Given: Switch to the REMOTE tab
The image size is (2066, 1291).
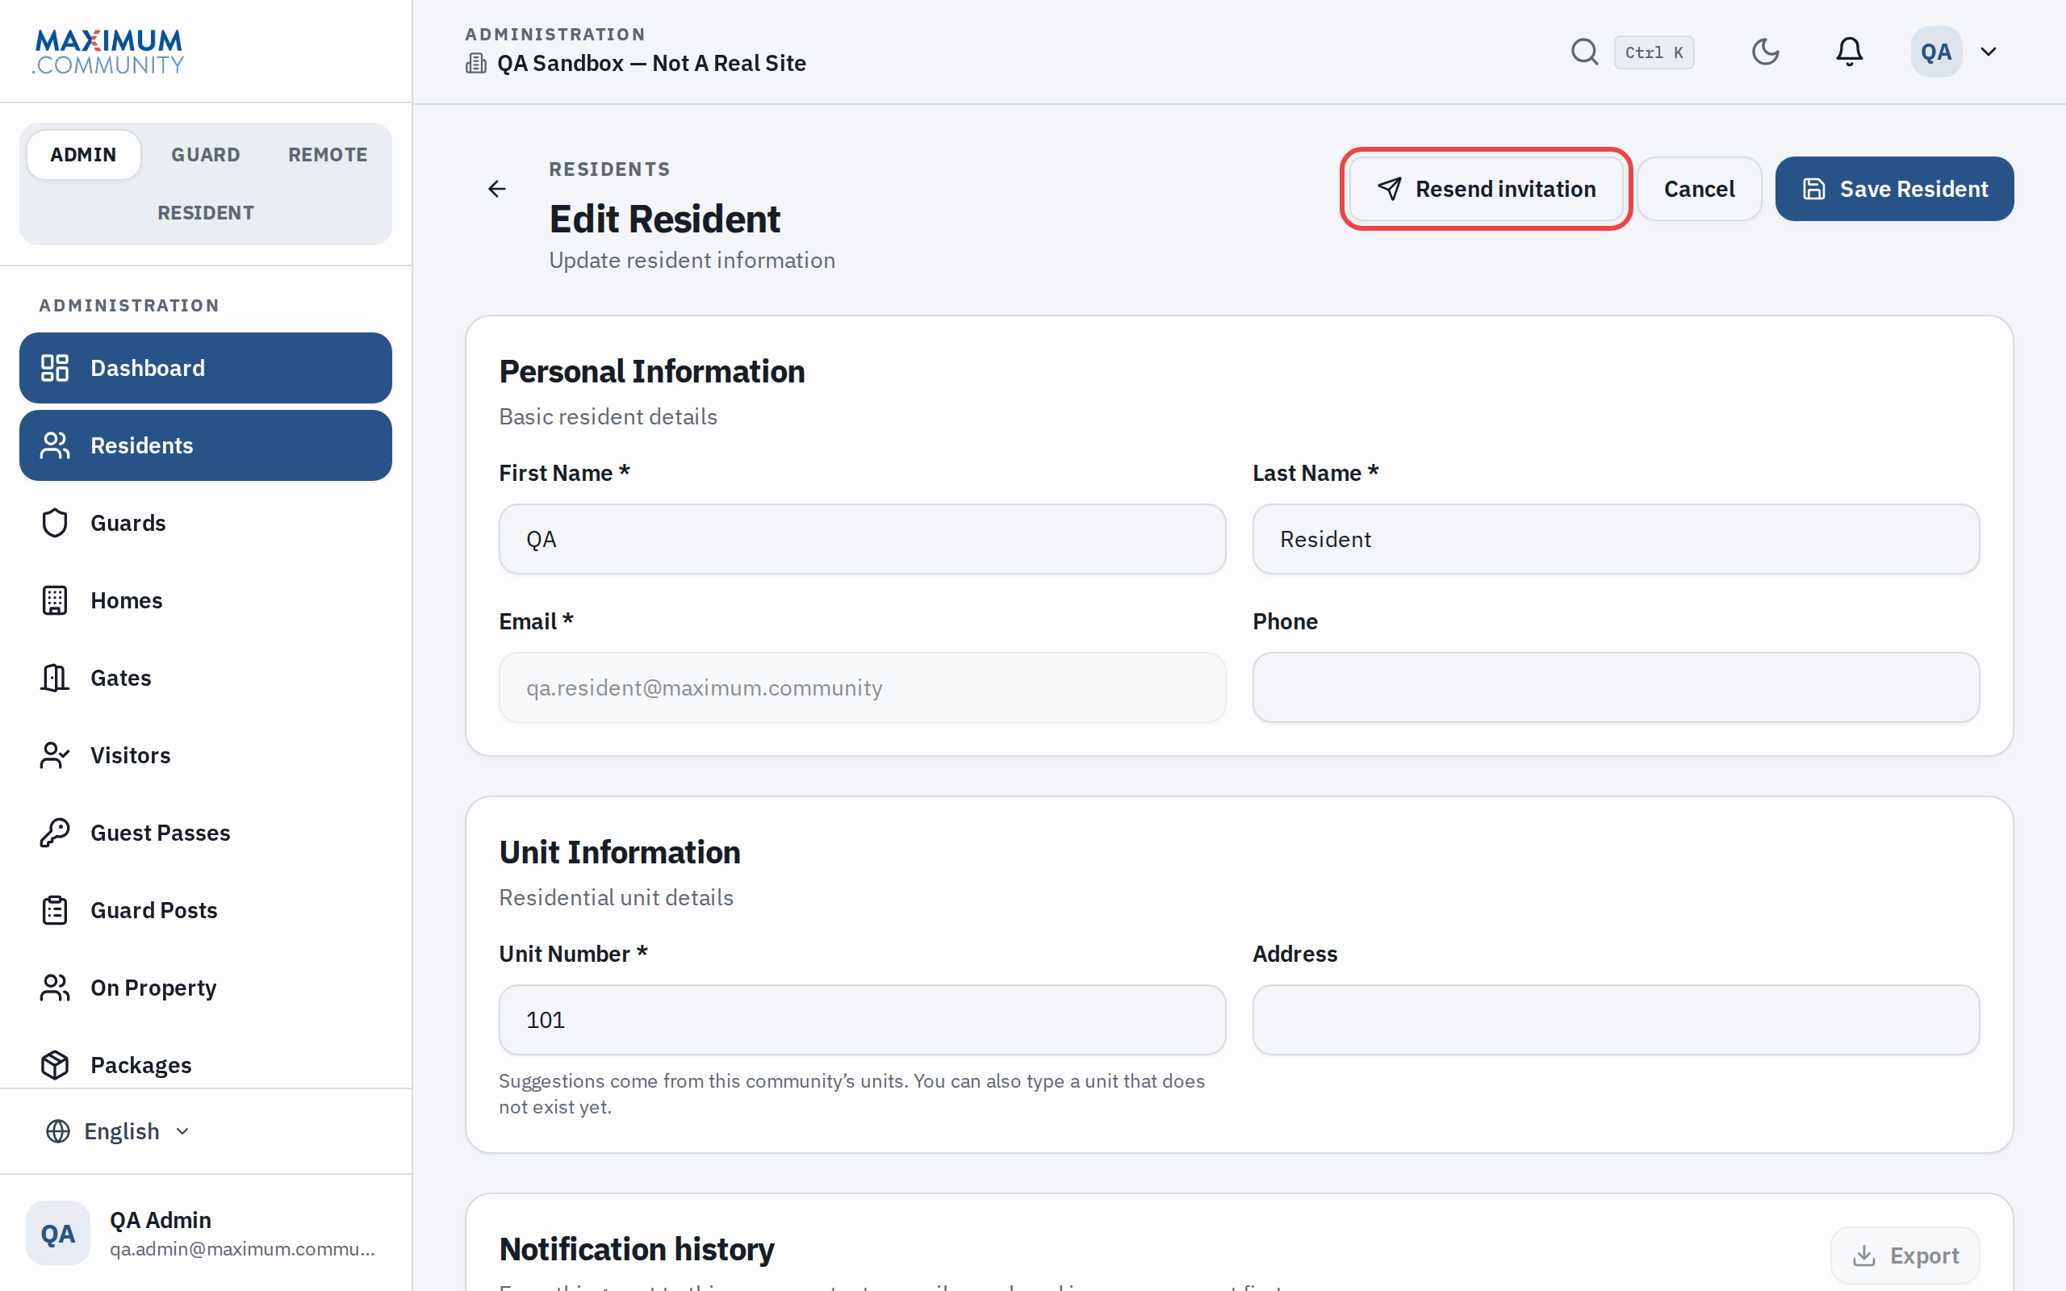Looking at the screenshot, I should [328, 155].
